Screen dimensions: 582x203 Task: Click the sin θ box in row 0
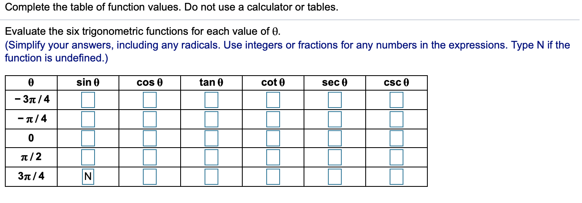[88, 138]
